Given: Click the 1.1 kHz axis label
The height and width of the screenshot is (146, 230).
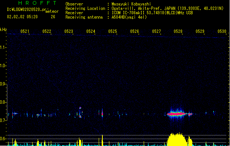Looking at the screenshot, I should point(3,47).
